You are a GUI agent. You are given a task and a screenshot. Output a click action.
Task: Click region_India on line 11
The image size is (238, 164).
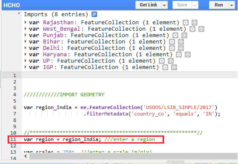tap(80, 139)
